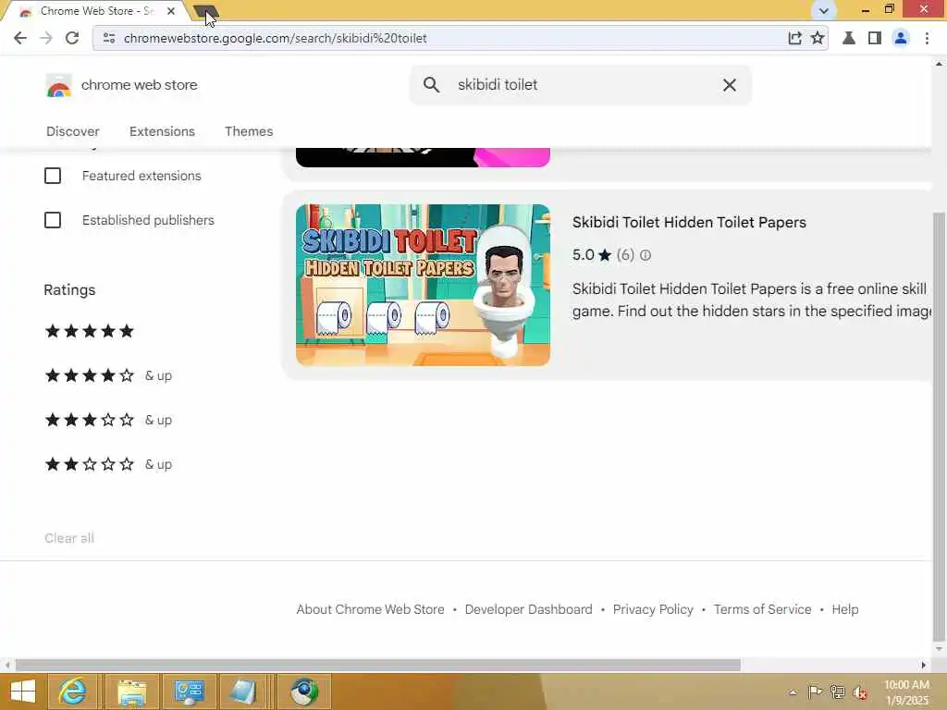
Task: Click the Chrome taskbar icon
Action: 304,692
